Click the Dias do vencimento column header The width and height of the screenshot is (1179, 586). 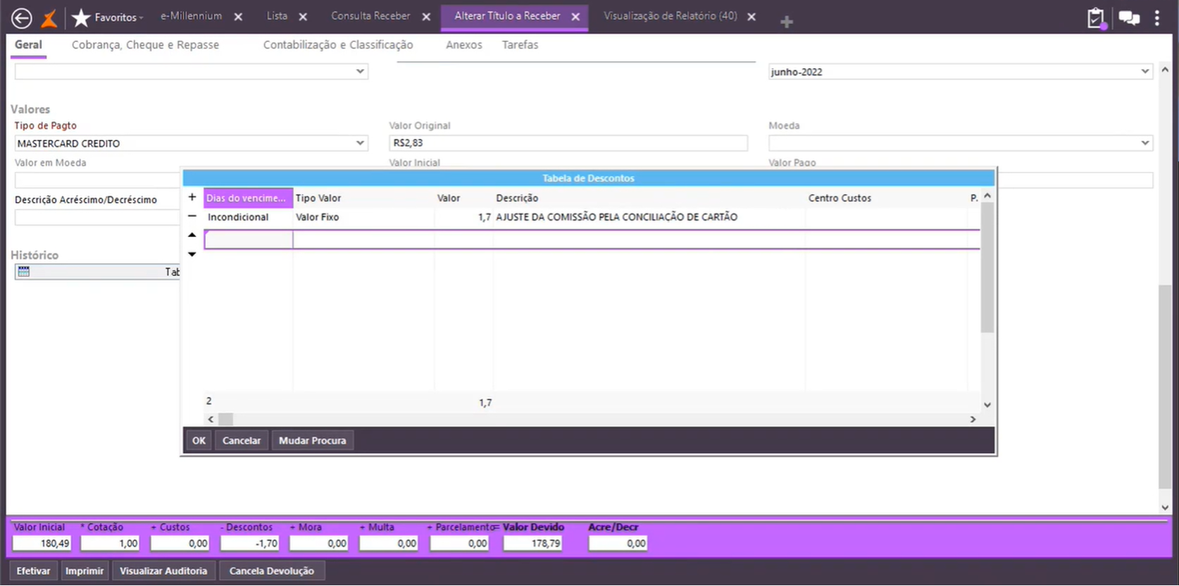pyautogui.click(x=248, y=198)
